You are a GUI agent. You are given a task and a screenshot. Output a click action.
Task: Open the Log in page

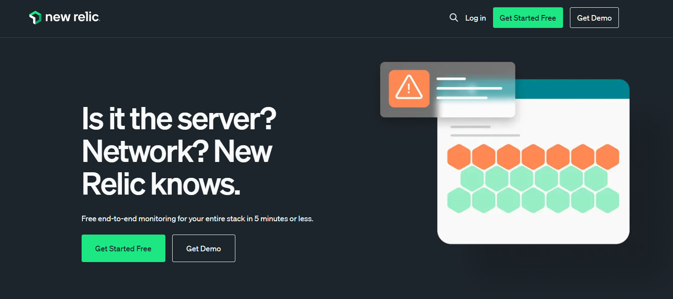pos(475,18)
